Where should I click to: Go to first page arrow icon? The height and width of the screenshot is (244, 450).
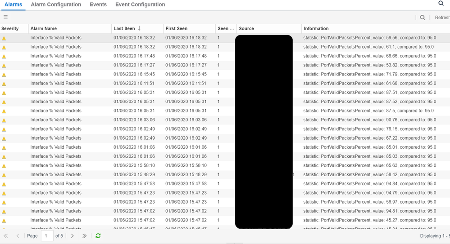pos(5,236)
